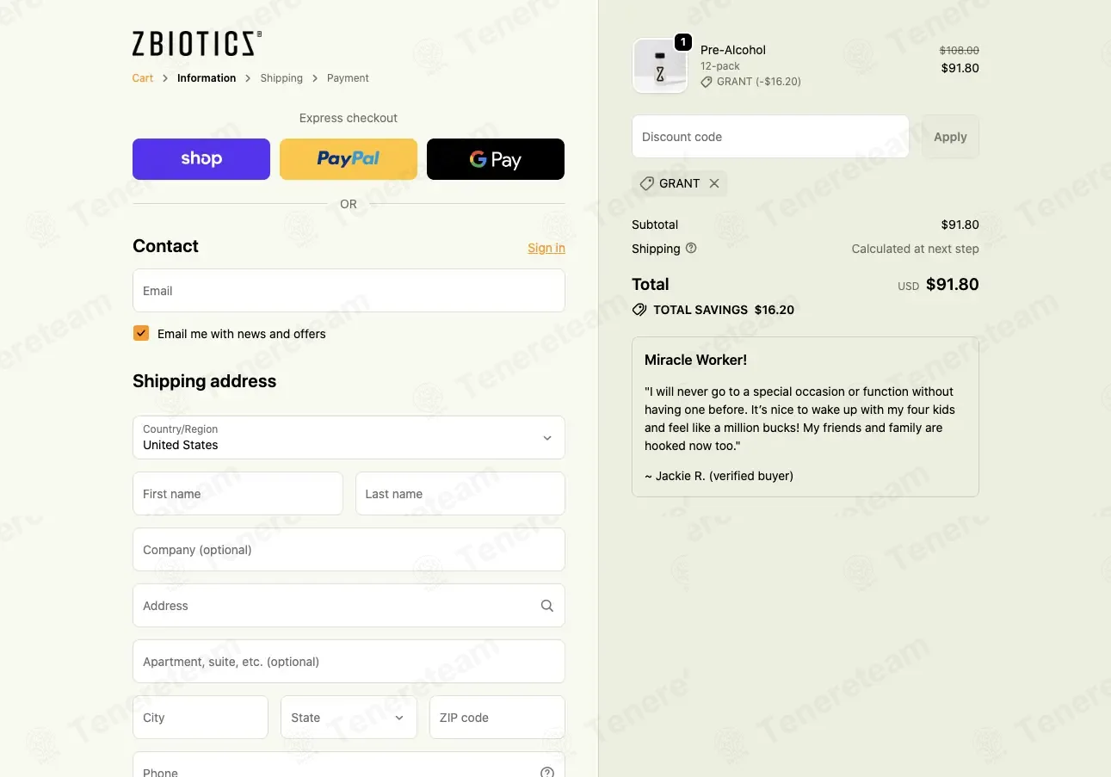The width and height of the screenshot is (1111, 777).
Task: Pay with the PayPal button
Action: pyautogui.click(x=349, y=159)
